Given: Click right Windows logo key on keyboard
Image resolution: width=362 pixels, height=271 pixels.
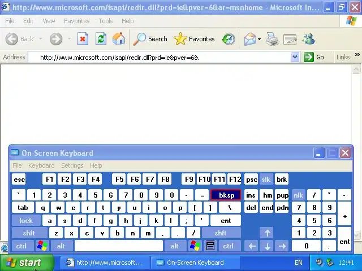Looking at the screenshot, I should pyautogui.click(x=195, y=246).
